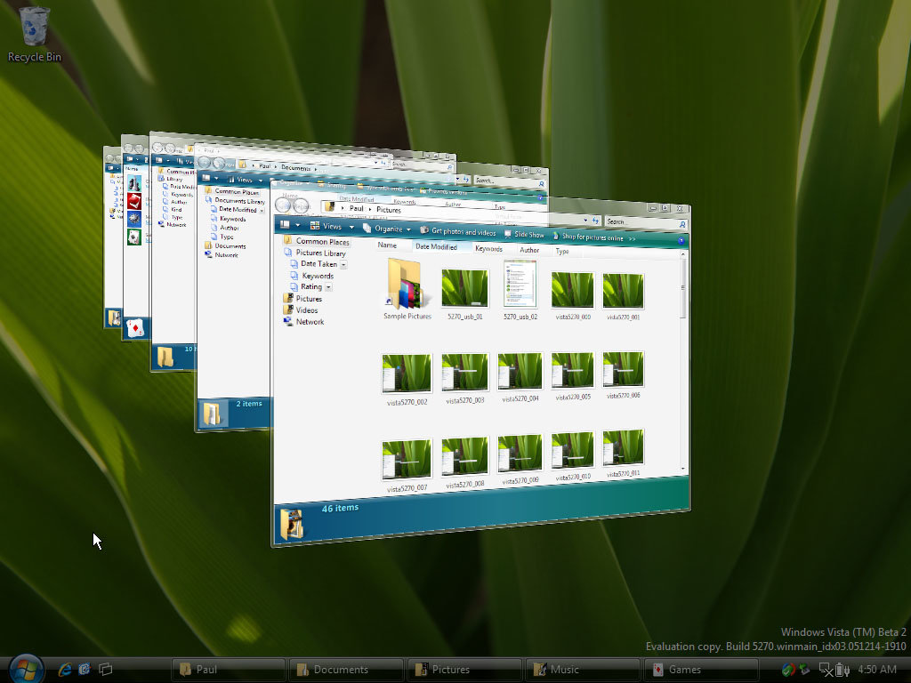Click the blue help icon in Pictures toolbar
The image size is (911, 683).
point(681,240)
